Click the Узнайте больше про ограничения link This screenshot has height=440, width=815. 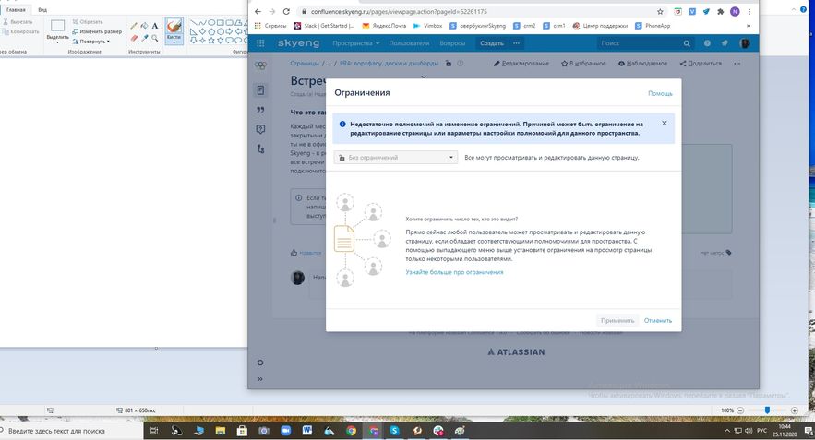[x=454, y=272]
